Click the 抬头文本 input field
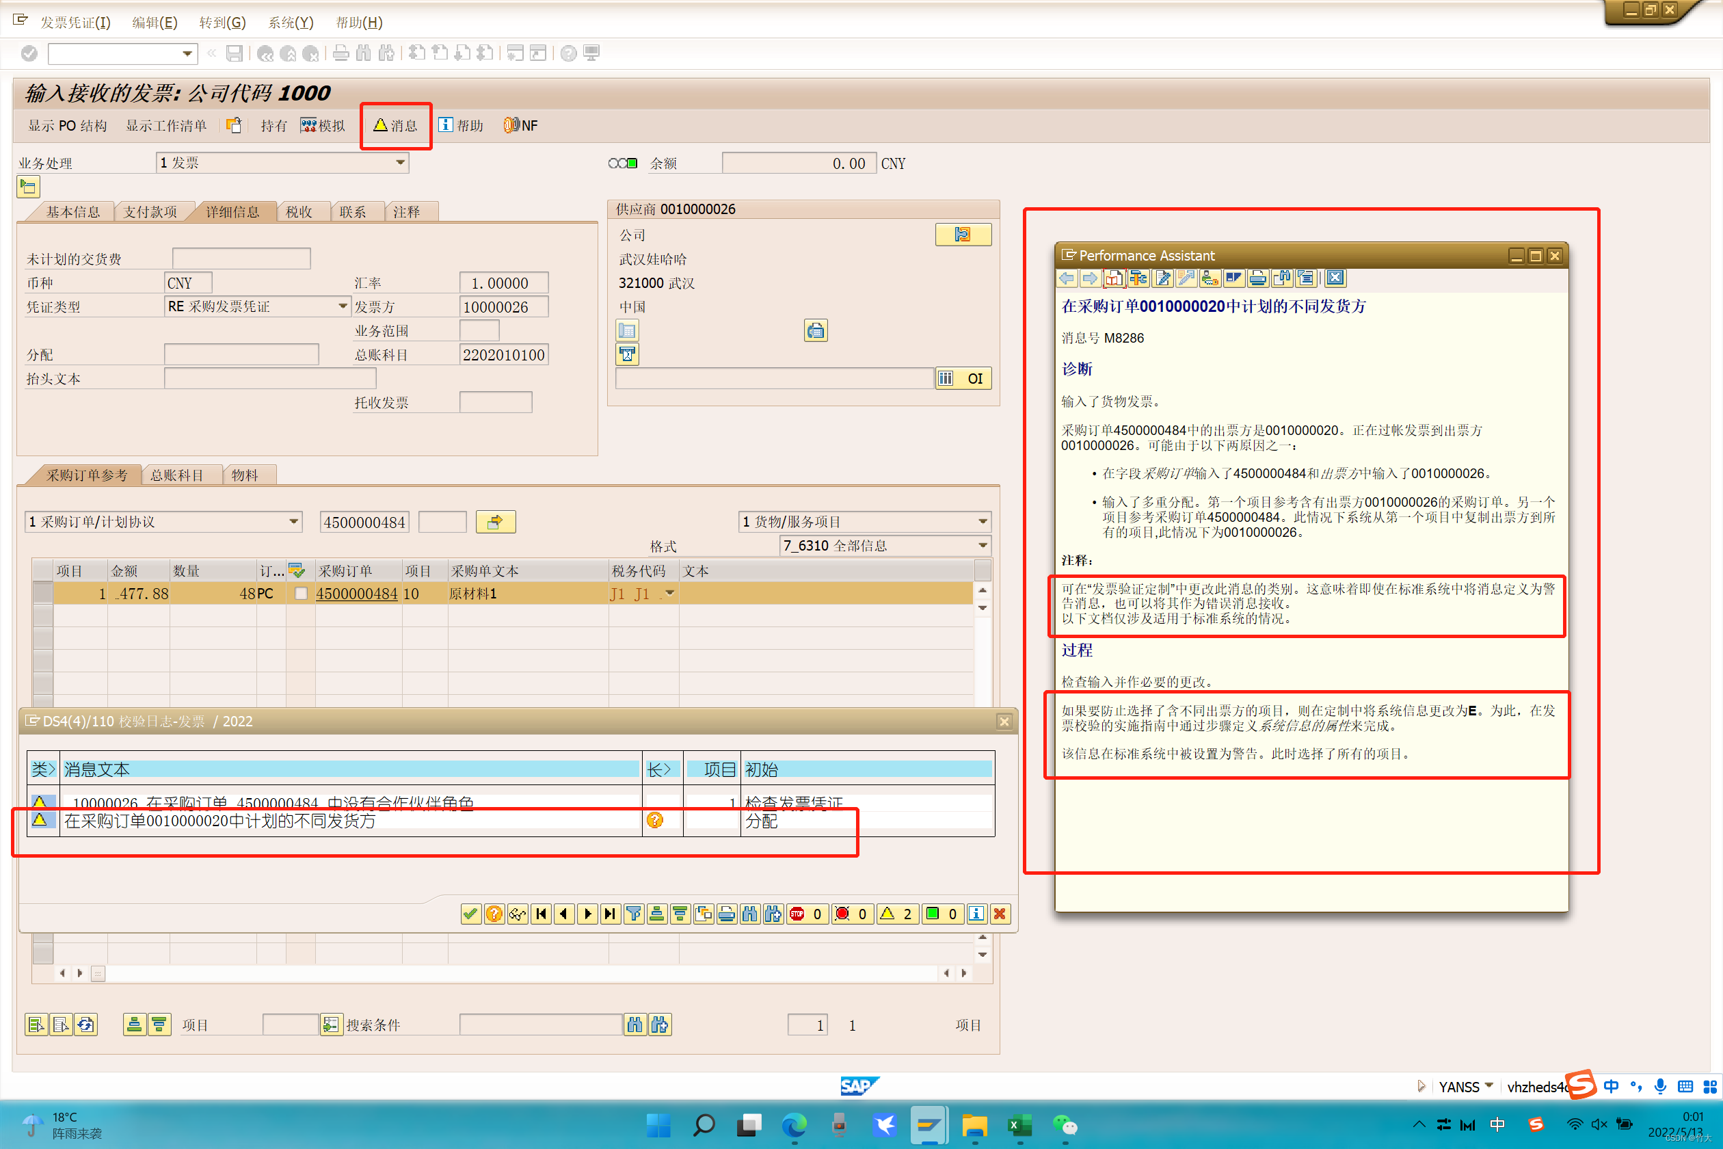The width and height of the screenshot is (1723, 1149). click(269, 378)
